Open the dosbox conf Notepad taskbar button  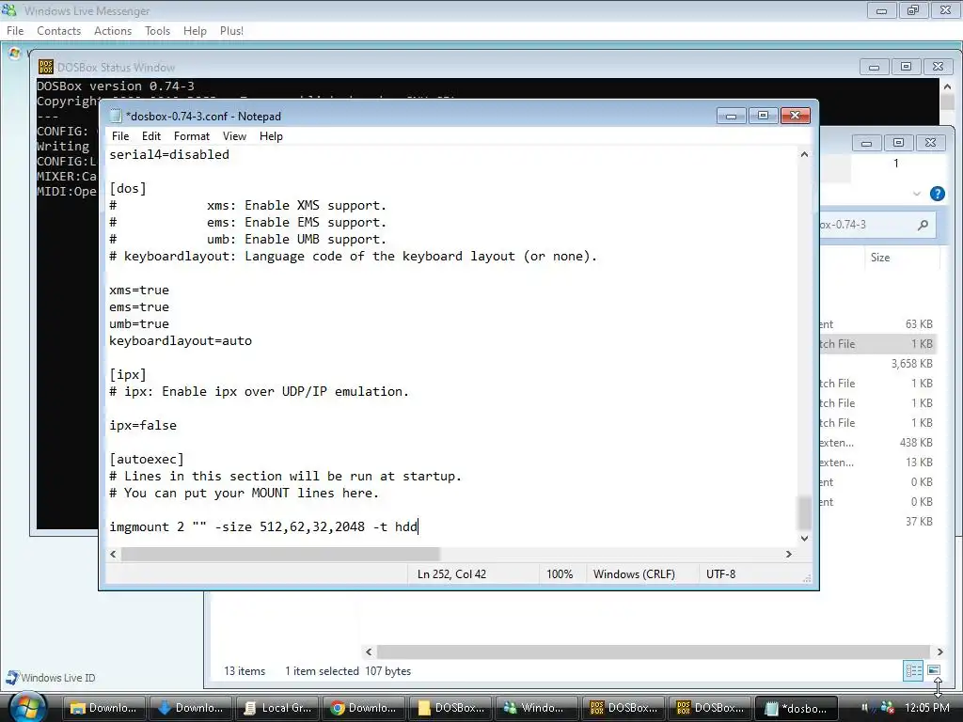pyautogui.click(x=796, y=708)
